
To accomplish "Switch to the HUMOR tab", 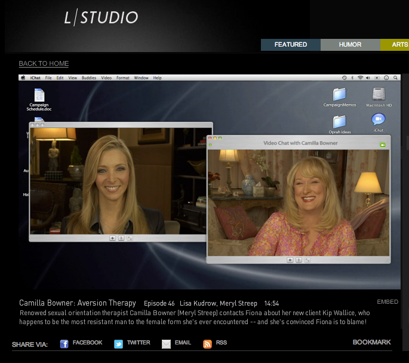I will 350,45.
